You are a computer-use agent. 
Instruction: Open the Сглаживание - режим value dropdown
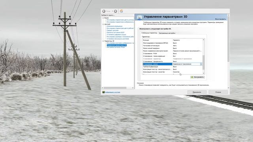pos(201,64)
